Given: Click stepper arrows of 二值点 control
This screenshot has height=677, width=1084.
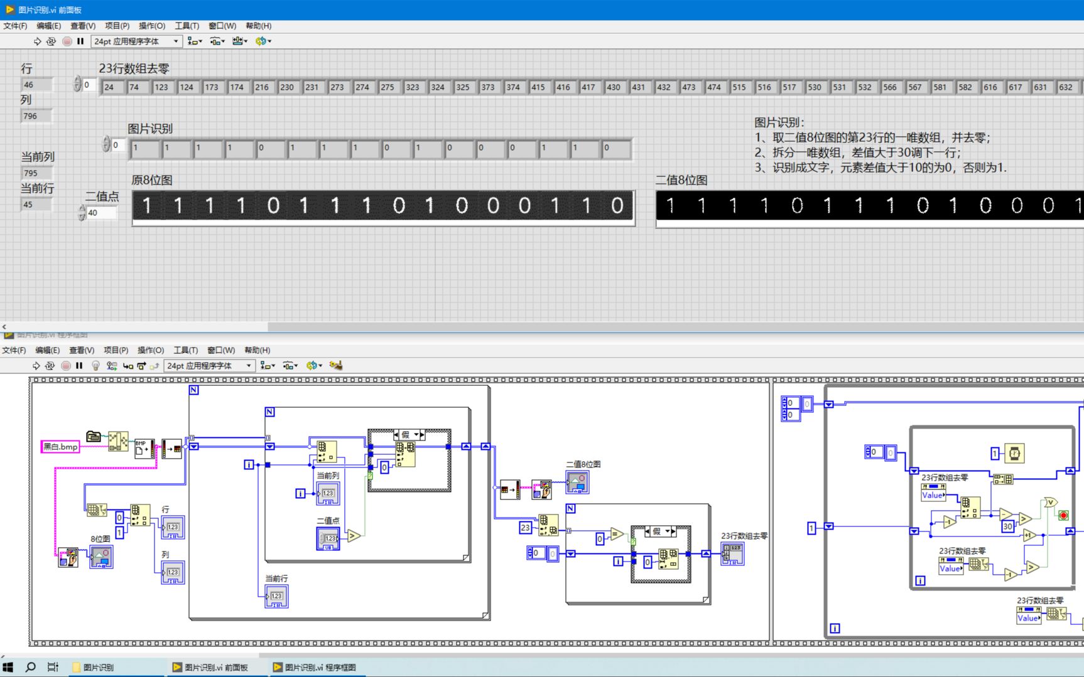Looking at the screenshot, I should (82, 213).
